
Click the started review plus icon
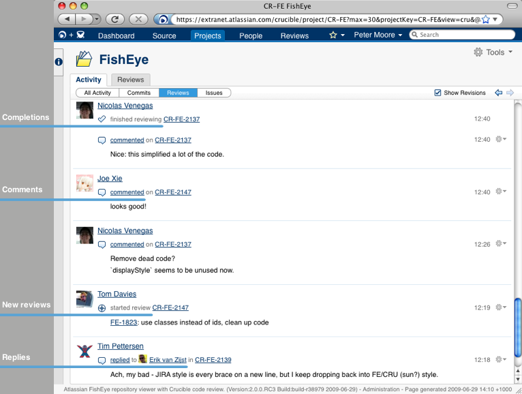102,308
